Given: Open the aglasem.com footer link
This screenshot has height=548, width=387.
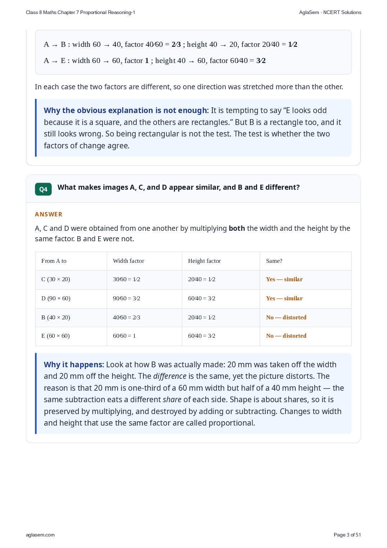Looking at the screenshot, I should tap(40, 535).
